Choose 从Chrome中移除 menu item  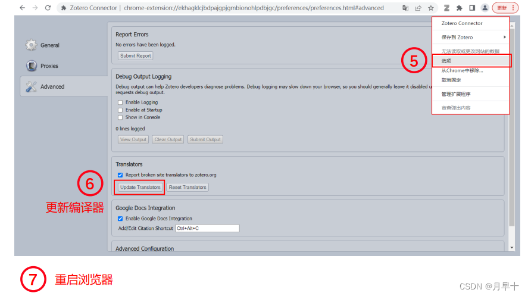[471, 71]
